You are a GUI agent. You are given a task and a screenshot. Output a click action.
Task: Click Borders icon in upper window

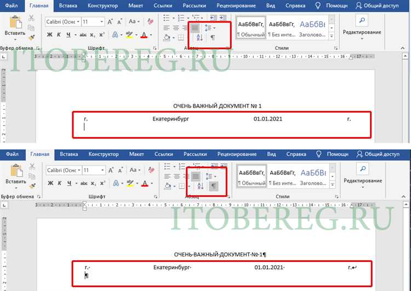tap(181, 38)
